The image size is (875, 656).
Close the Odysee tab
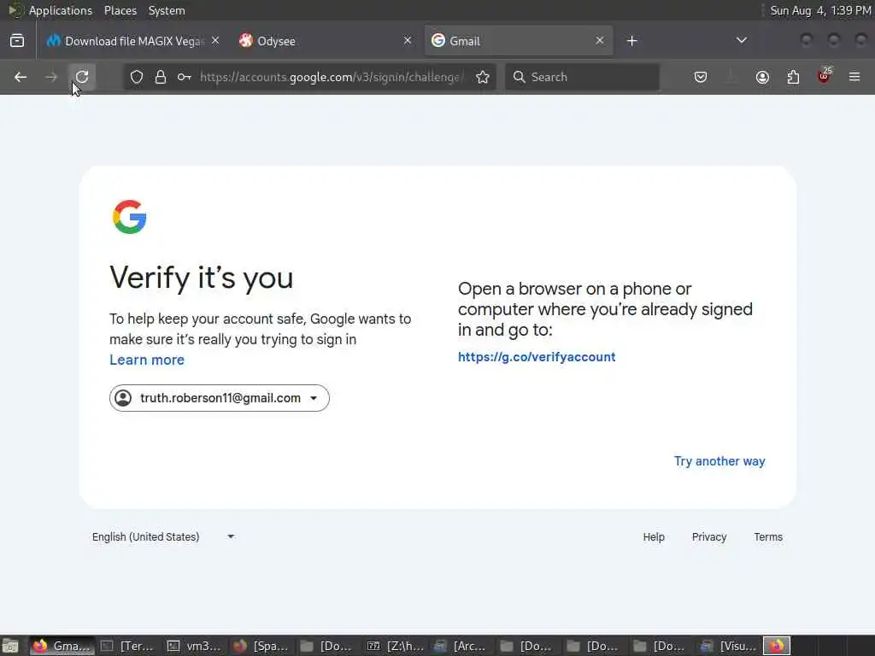pyautogui.click(x=408, y=41)
